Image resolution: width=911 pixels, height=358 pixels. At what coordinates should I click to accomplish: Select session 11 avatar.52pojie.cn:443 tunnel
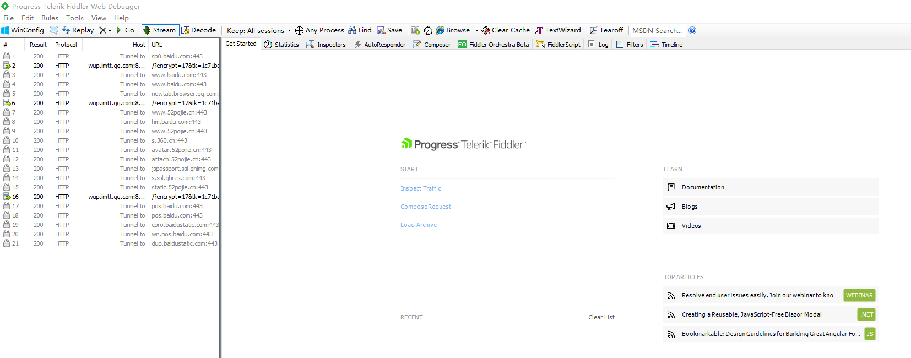tap(110, 150)
